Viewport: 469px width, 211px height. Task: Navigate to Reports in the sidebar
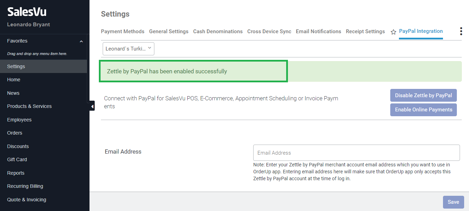[16, 173]
